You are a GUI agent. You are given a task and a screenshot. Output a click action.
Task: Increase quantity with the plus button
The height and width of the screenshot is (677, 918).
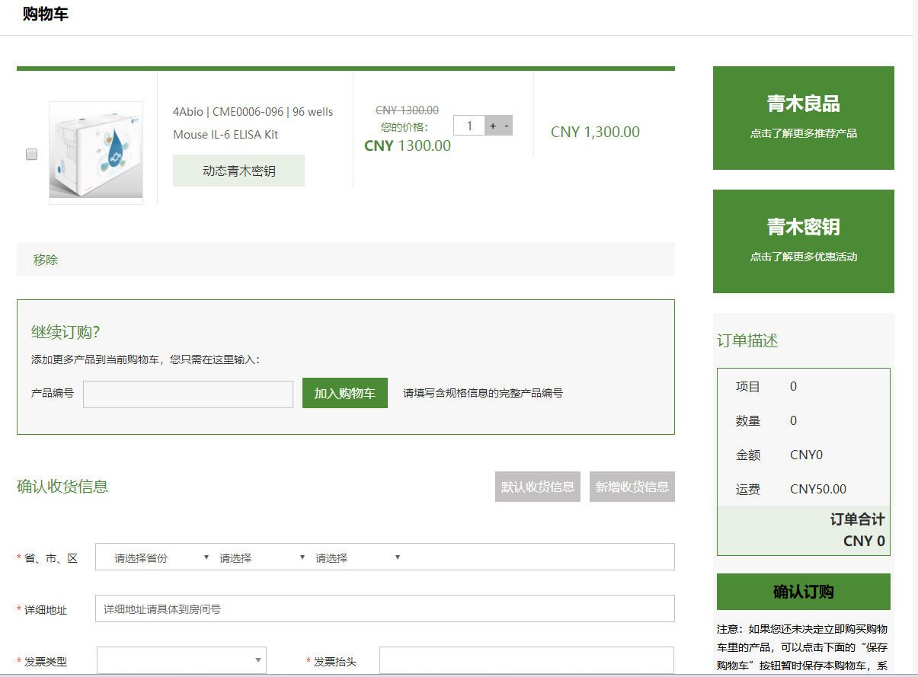point(493,126)
